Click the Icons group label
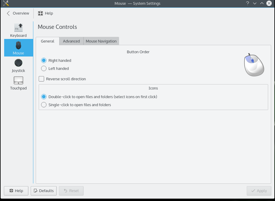275x201 pixels. pyautogui.click(x=153, y=88)
